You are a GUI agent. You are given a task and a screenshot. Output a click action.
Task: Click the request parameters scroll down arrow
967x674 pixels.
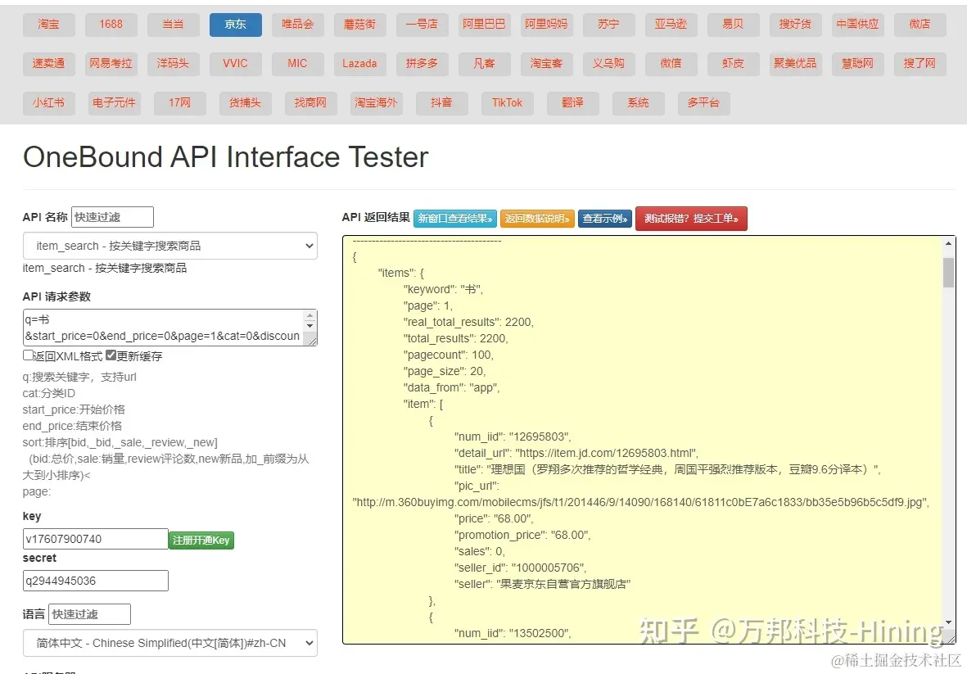pyautogui.click(x=310, y=326)
